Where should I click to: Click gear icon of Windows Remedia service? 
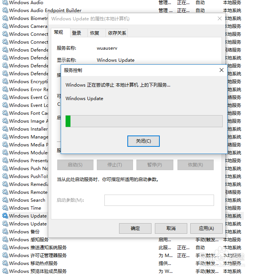[5, 184]
